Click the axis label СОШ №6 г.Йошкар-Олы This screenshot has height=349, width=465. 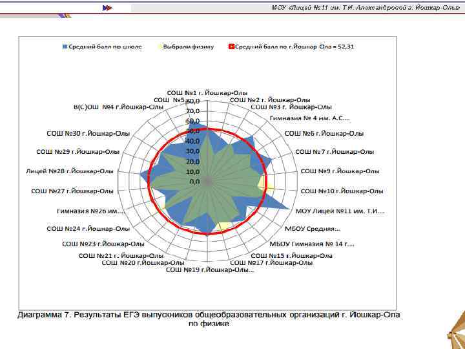324,134
